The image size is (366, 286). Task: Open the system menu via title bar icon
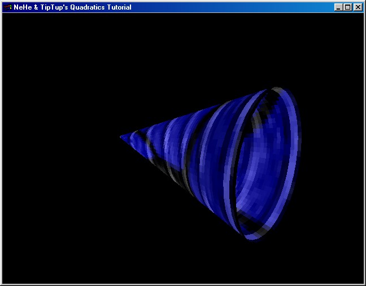click(7, 7)
